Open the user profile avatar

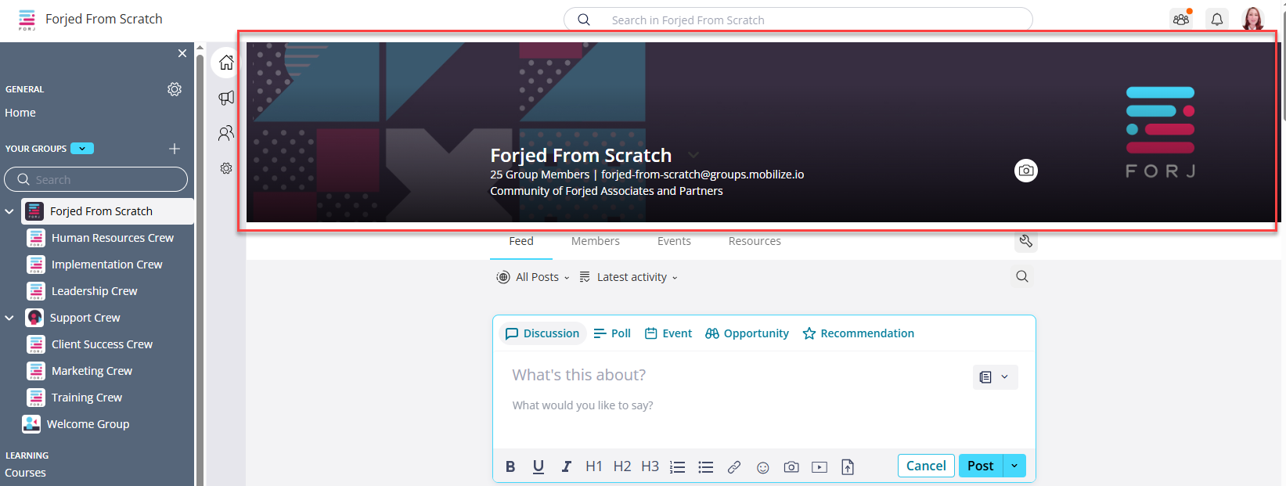click(x=1253, y=19)
